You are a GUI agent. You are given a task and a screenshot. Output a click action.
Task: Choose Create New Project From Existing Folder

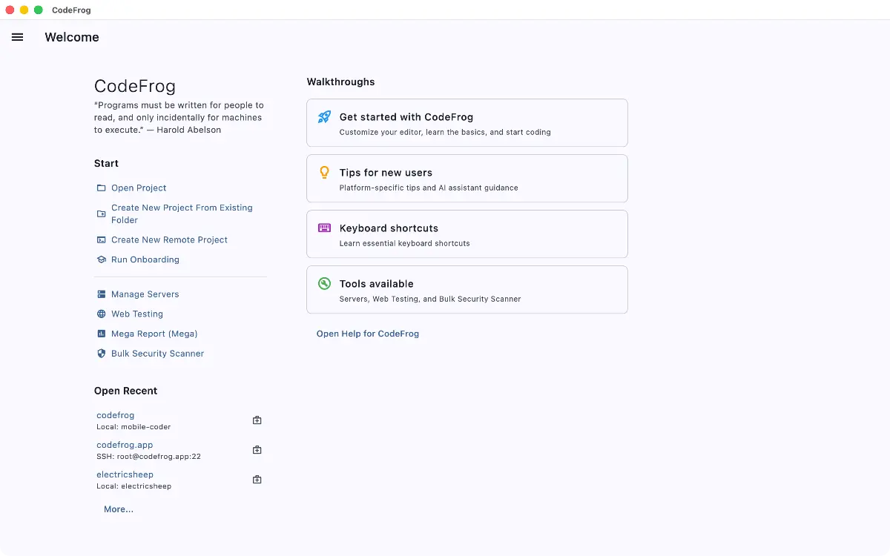coord(182,214)
